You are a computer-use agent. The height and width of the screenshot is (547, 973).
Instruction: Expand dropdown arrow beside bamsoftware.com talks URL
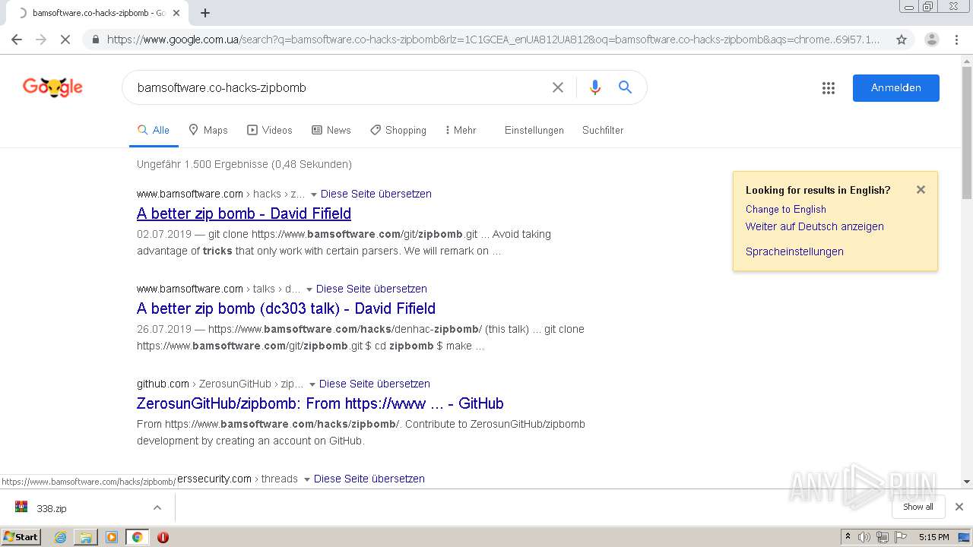point(309,289)
